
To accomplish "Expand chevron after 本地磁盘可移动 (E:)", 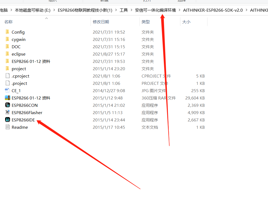I will [x=54, y=10].
